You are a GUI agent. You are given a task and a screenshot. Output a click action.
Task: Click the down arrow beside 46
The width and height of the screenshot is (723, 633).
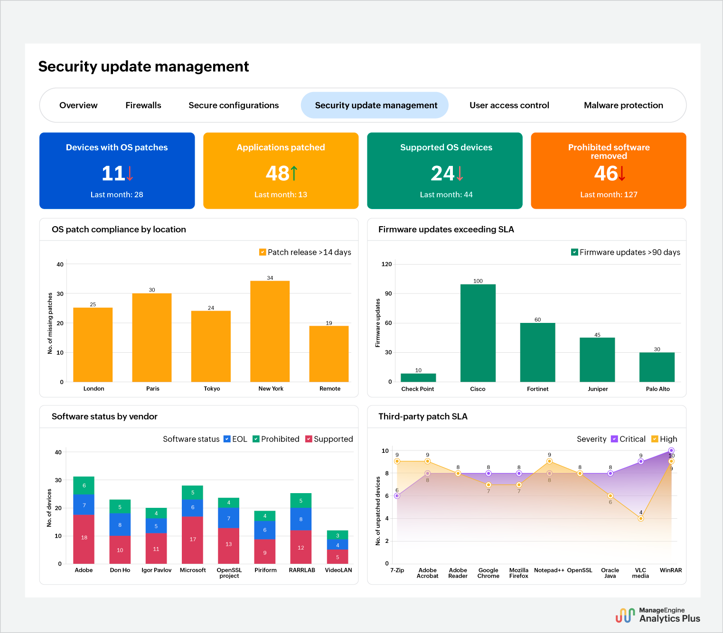[622, 174]
